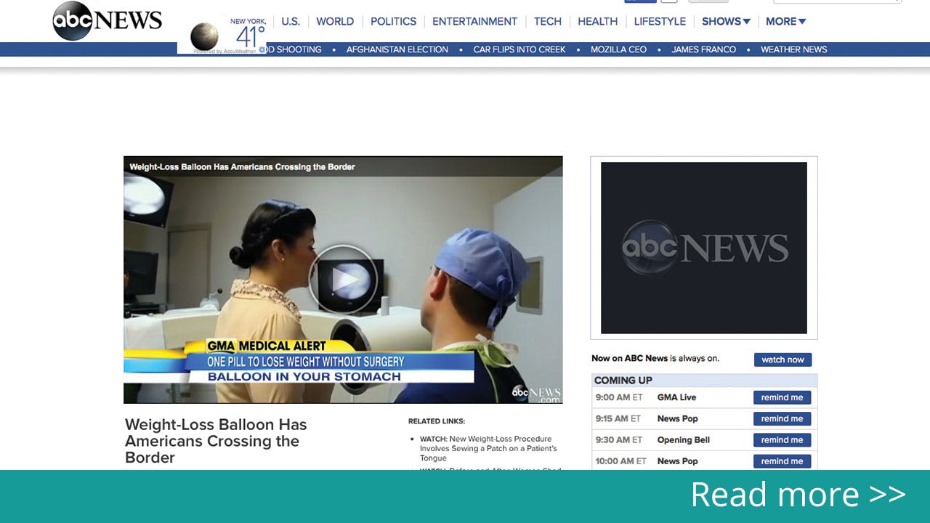Open the Weight-Loss Balloon article headline
930x523 pixels.
point(216,441)
